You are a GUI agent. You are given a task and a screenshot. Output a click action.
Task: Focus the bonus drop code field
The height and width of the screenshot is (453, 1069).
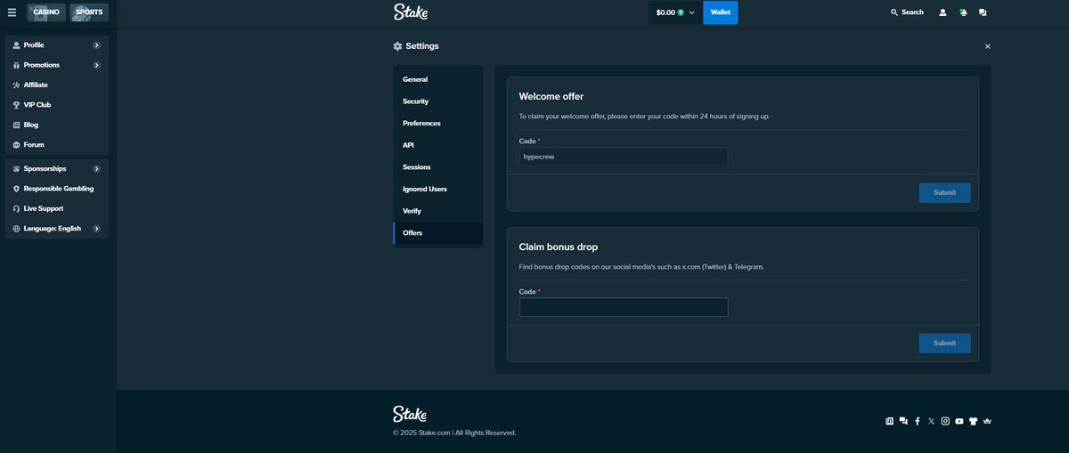click(624, 307)
